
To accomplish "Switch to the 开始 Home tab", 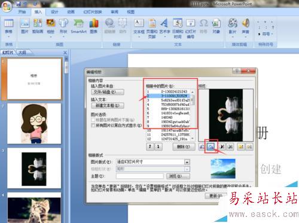I will coord(22,12).
